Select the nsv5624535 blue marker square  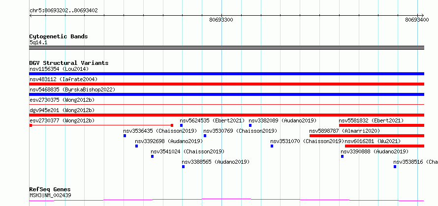click(x=181, y=125)
